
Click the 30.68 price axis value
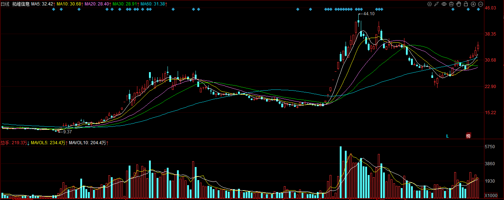(x=491, y=60)
